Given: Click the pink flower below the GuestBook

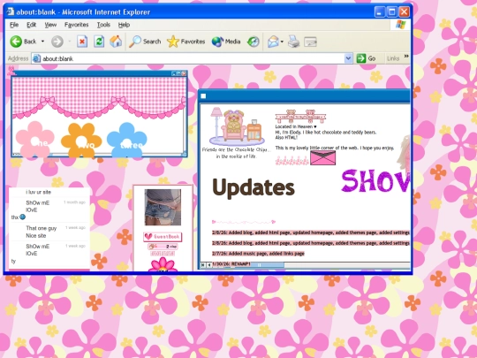Looking at the screenshot, I should click(163, 264).
